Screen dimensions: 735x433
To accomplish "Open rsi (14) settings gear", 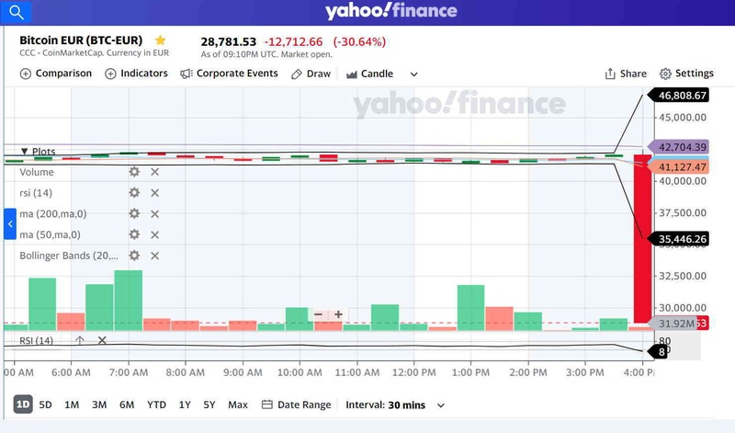I will tap(134, 193).
